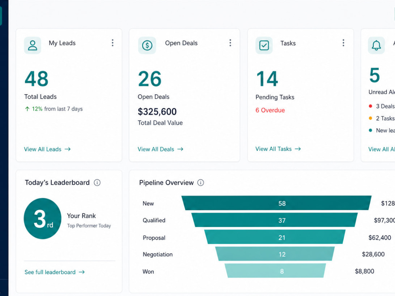
Task: Open the Tasks card options menu
Action: 343,43
